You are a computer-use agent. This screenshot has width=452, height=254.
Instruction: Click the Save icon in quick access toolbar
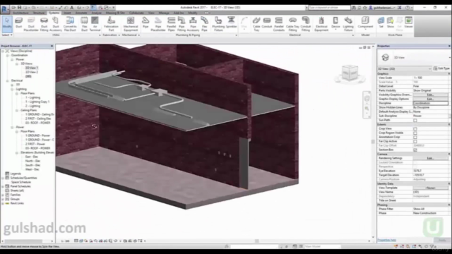pyautogui.click(x=19, y=8)
